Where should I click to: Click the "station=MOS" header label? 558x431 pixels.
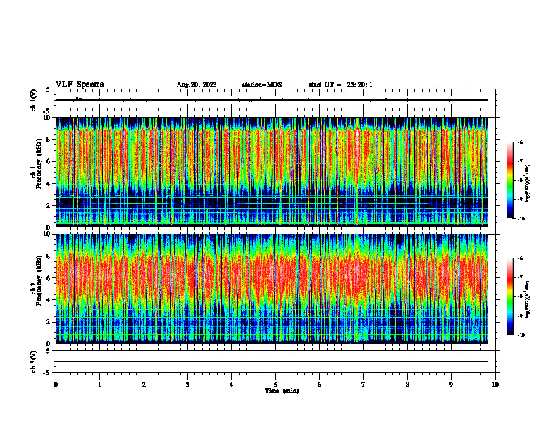(x=262, y=85)
